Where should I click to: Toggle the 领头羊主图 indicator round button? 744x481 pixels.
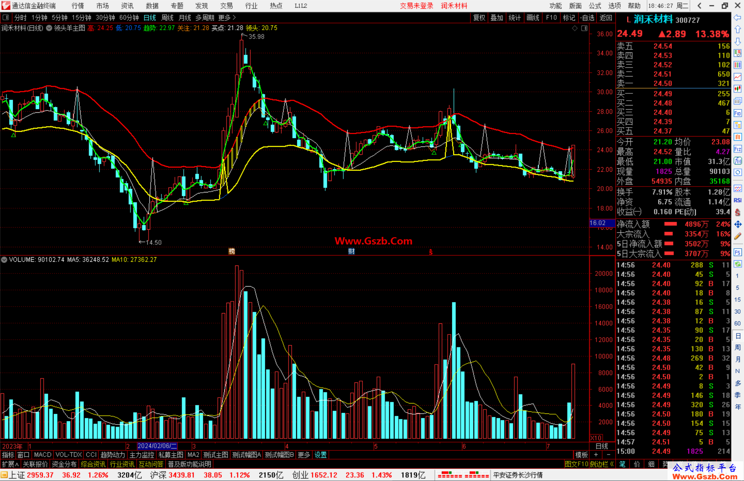coord(49,28)
